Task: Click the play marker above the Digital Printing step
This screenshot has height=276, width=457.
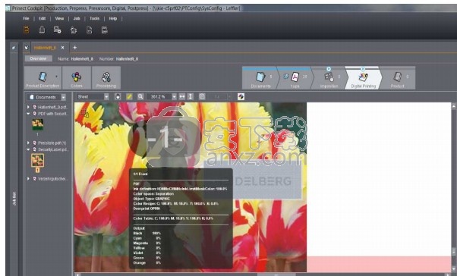Action: pyautogui.click(x=363, y=69)
